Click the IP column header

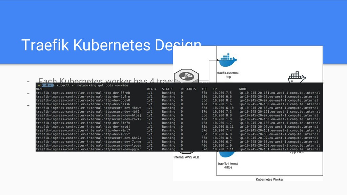point(215,89)
